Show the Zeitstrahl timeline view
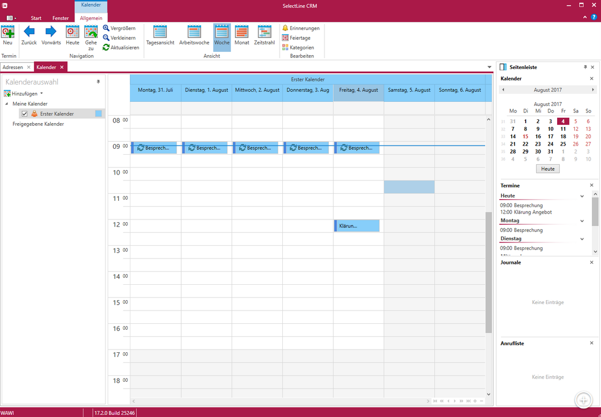This screenshot has height=417, width=601. (x=264, y=32)
